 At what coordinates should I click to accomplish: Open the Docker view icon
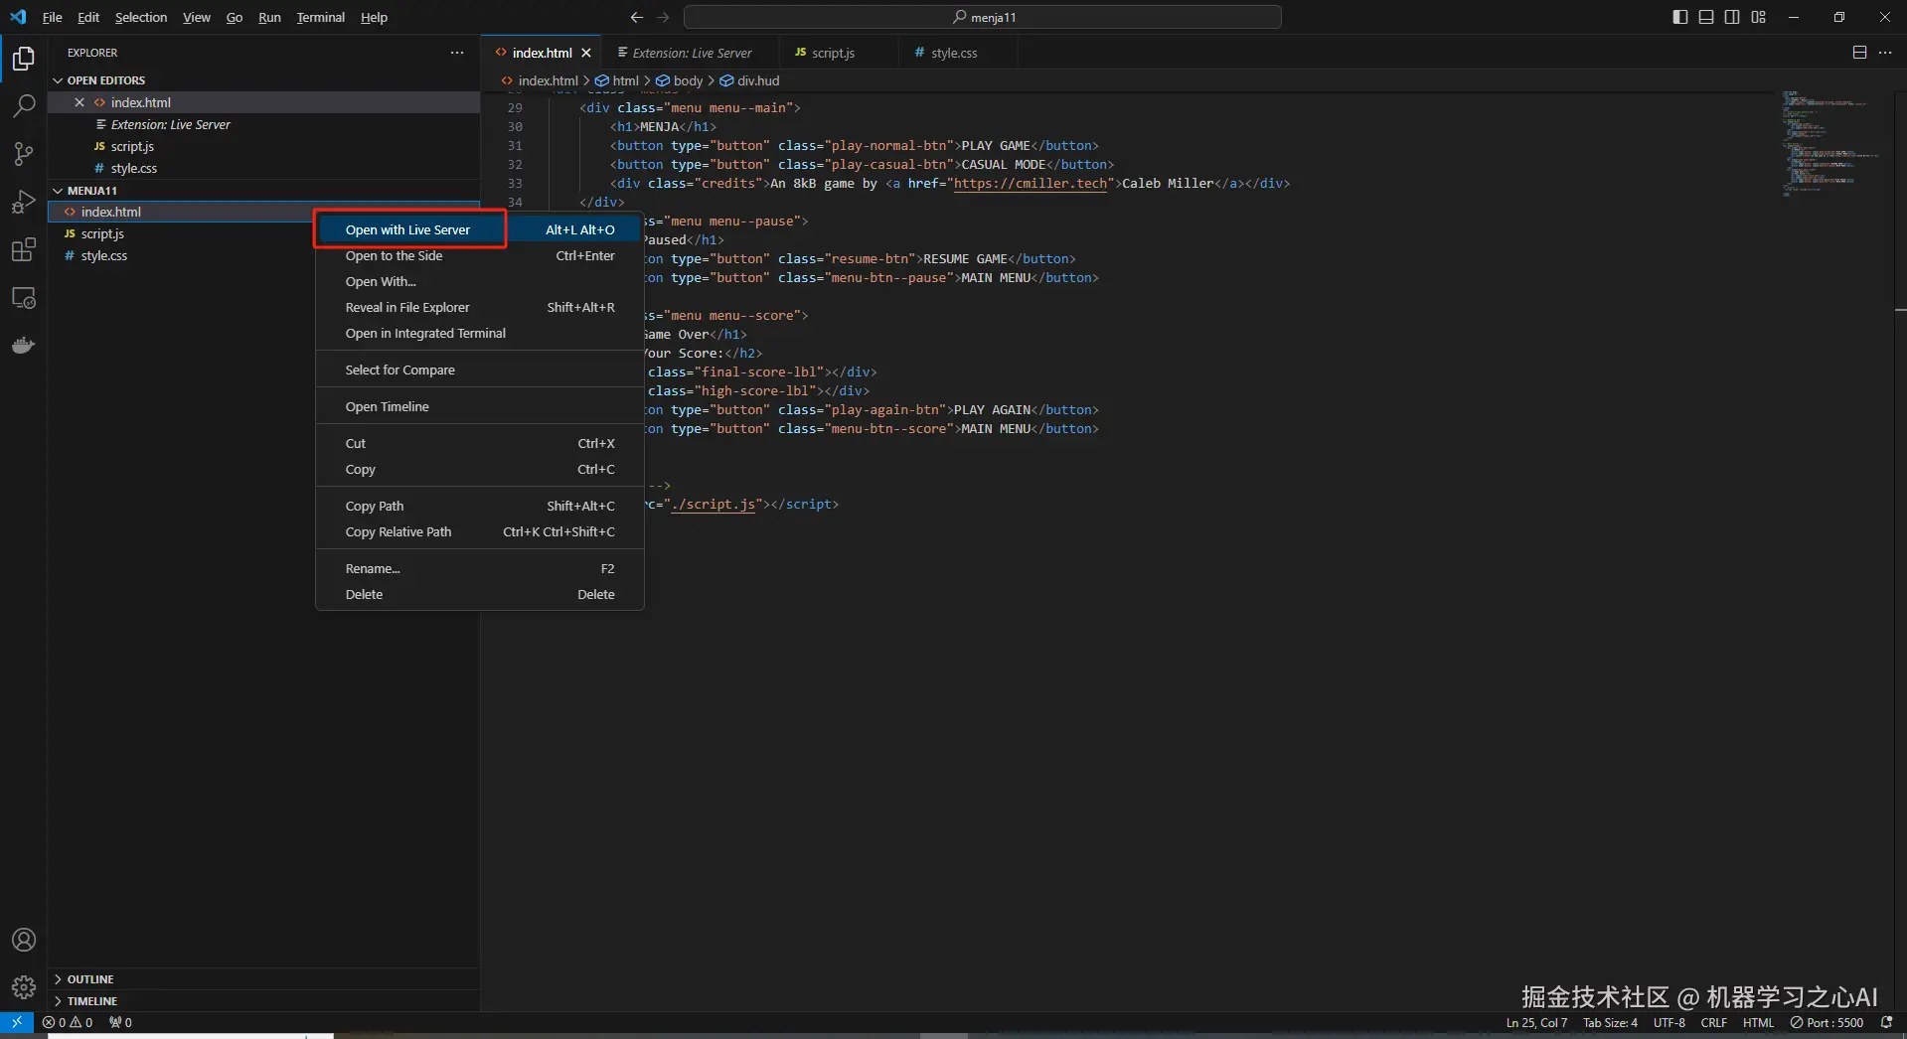[x=24, y=346]
